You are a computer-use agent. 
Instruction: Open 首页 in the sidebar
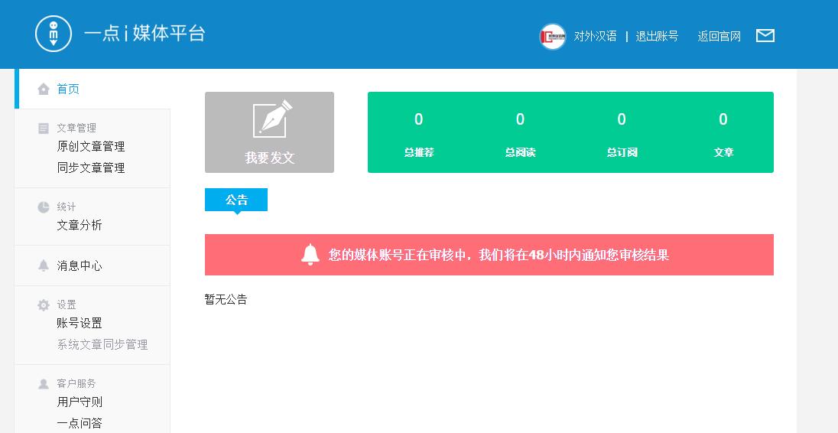(68, 90)
